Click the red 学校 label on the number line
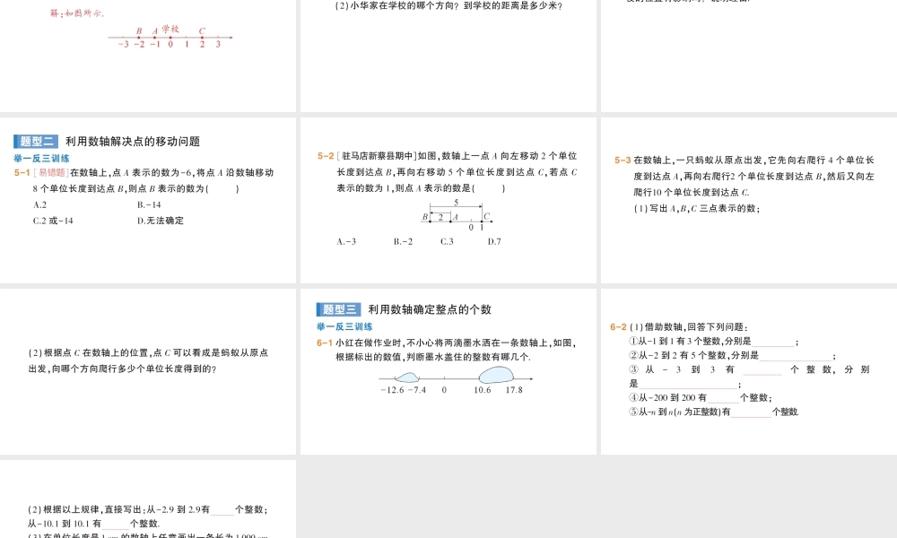Screen dimensions: 897x538 pos(170,30)
